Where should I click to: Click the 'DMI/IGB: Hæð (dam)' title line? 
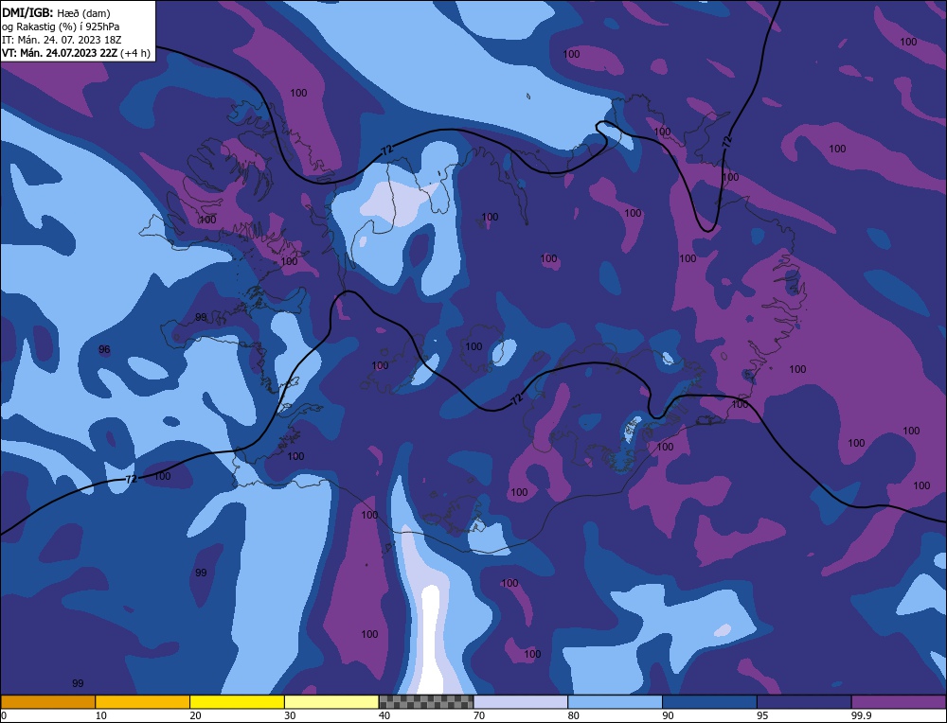[x=56, y=12]
